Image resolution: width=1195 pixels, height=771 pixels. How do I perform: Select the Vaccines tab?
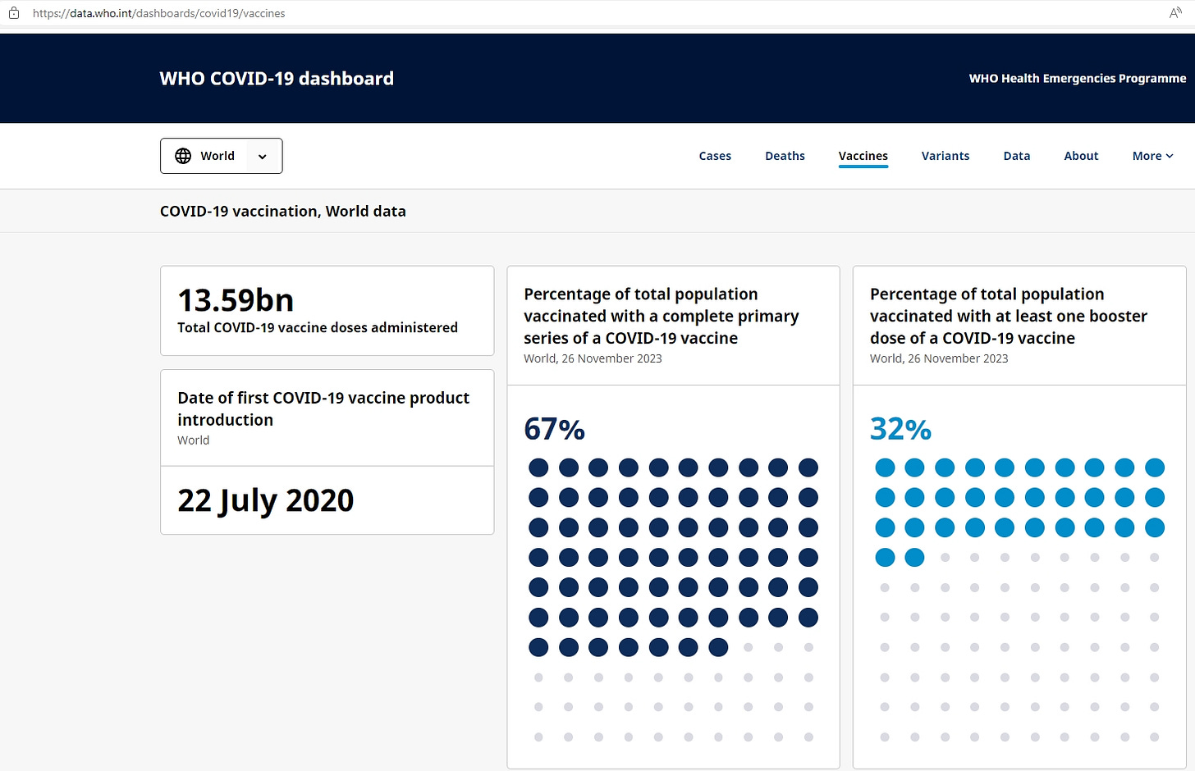[863, 156]
